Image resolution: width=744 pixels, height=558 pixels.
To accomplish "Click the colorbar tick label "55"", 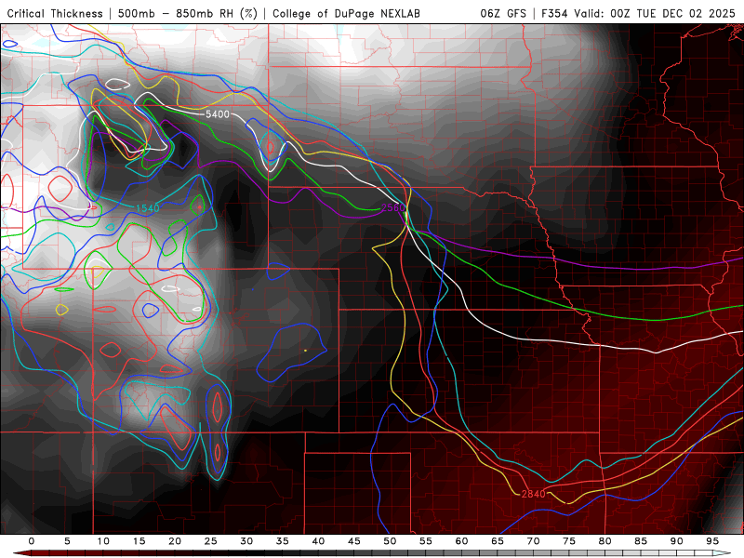I will (426, 541).
